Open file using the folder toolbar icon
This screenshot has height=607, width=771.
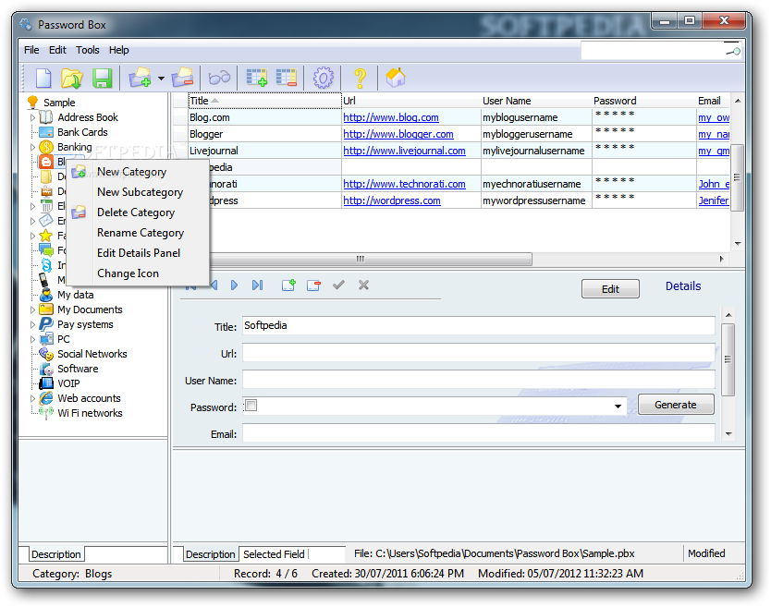click(72, 78)
